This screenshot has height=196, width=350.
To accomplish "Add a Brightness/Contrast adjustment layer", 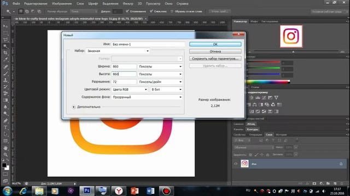I will tap(252, 97).
